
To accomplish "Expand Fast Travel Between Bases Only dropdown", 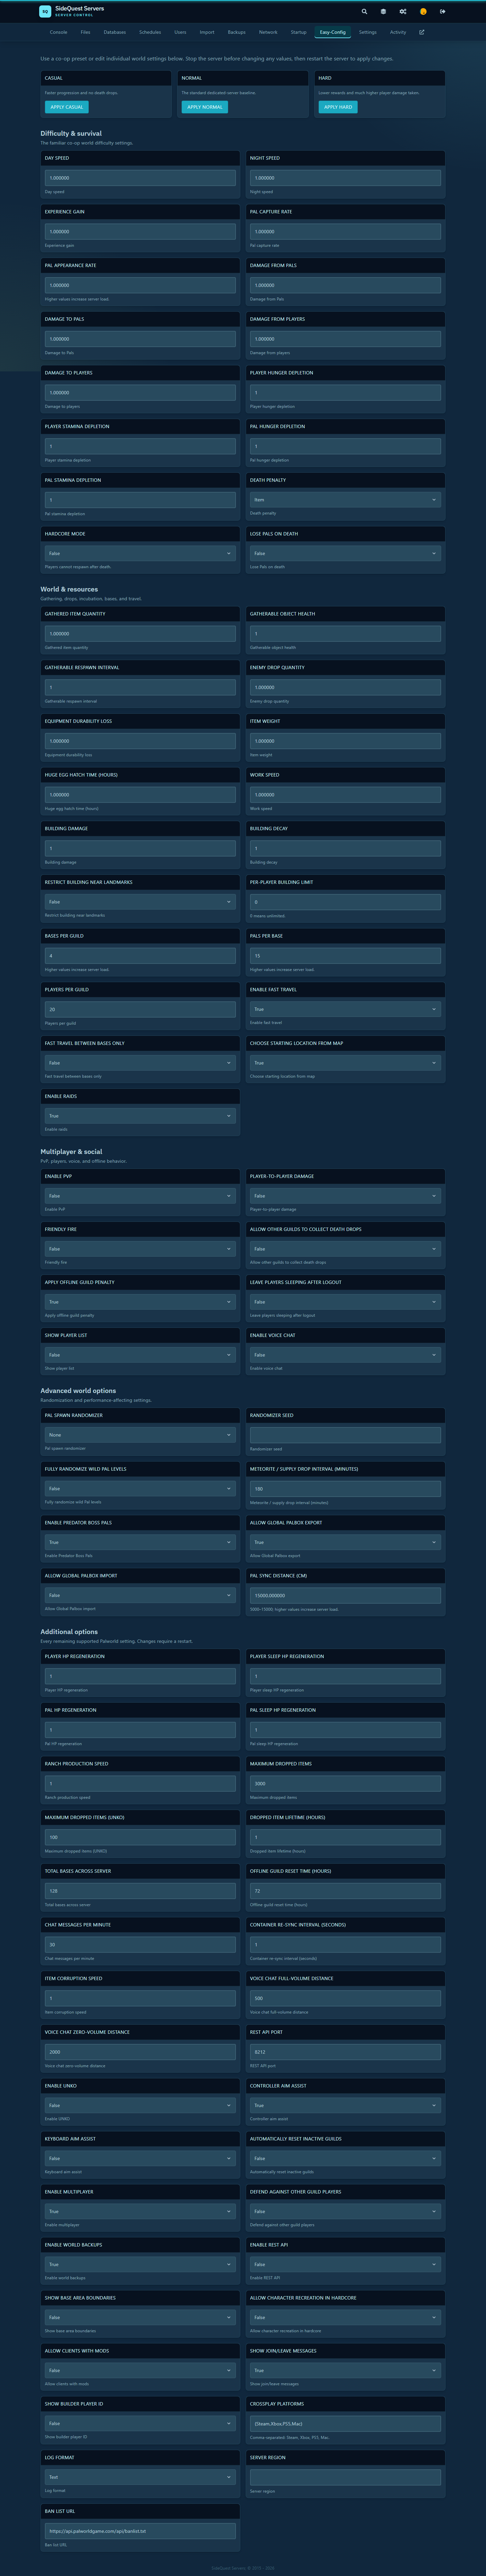I will [x=140, y=1063].
